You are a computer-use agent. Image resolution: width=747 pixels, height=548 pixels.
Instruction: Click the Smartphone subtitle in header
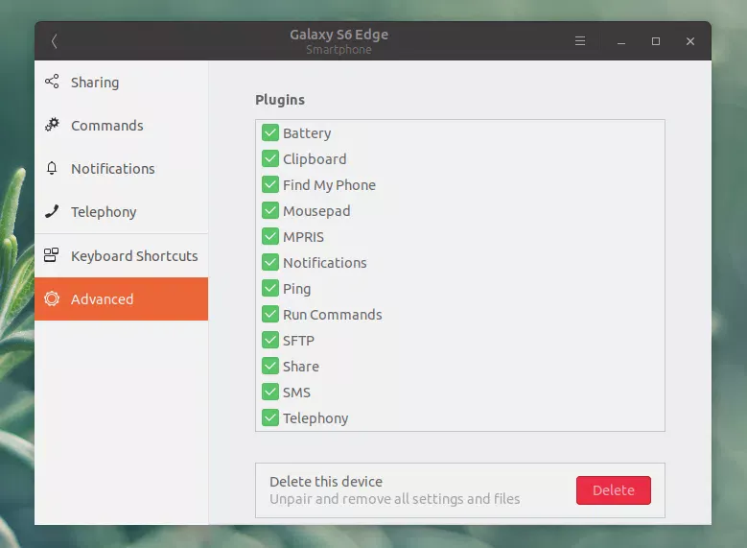(338, 50)
